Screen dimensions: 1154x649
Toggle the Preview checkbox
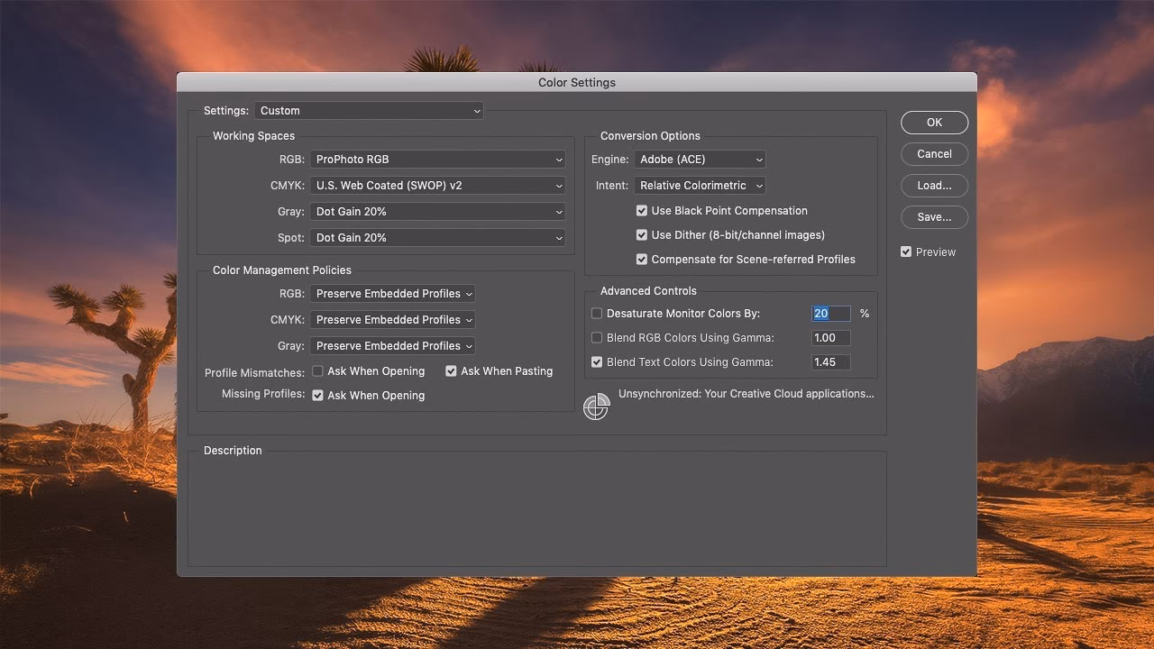pyautogui.click(x=906, y=251)
